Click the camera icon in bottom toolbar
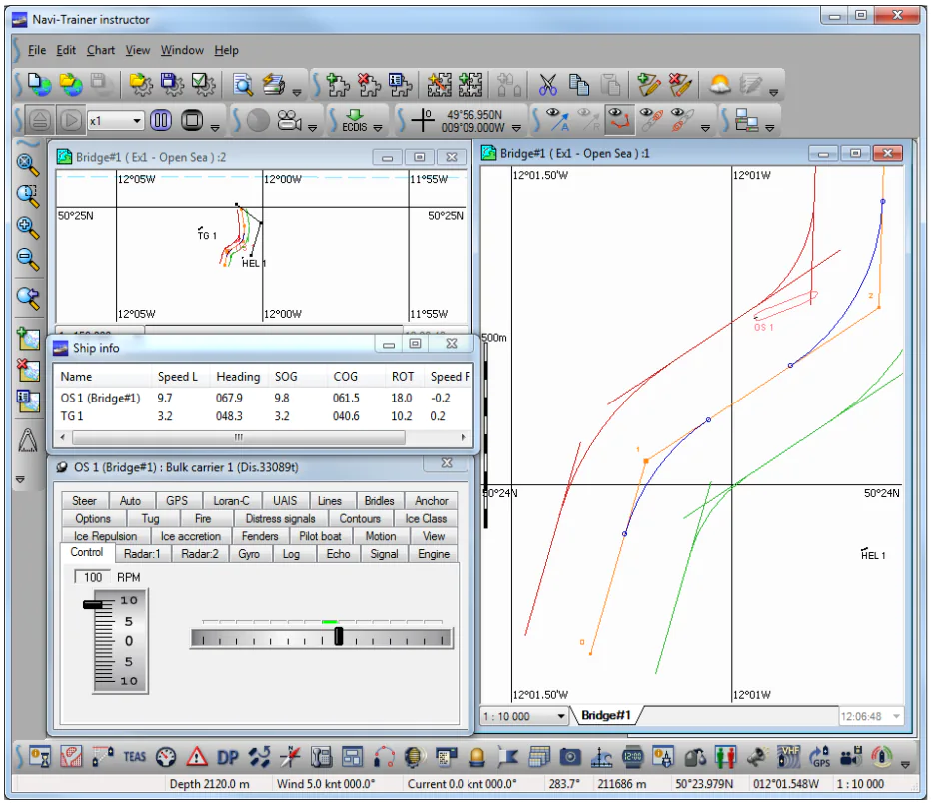The height and width of the screenshot is (804, 935). click(x=570, y=757)
